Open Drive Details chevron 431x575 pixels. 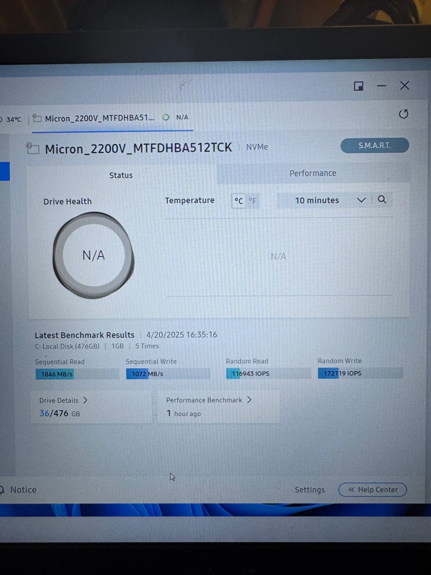click(x=85, y=400)
